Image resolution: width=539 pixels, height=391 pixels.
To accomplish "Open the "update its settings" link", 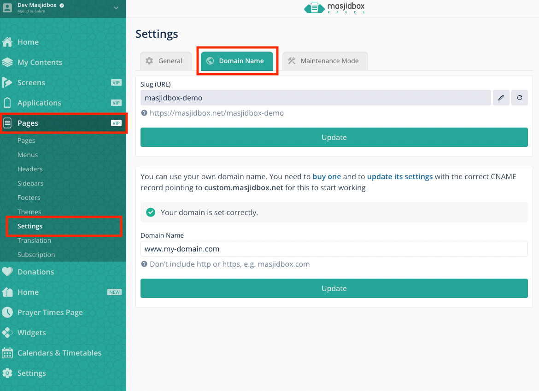I will pos(399,176).
